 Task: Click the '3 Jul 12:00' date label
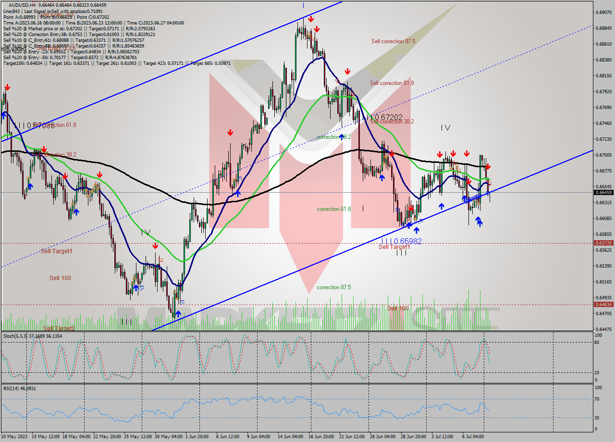[x=443, y=437]
